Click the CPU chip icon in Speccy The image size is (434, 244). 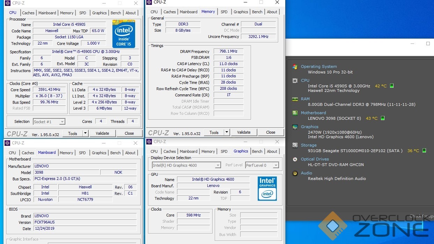(x=295, y=80)
